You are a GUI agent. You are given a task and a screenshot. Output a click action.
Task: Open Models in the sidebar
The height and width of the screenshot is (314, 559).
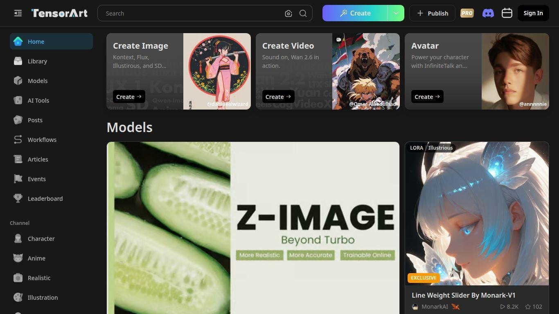(x=38, y=81)
